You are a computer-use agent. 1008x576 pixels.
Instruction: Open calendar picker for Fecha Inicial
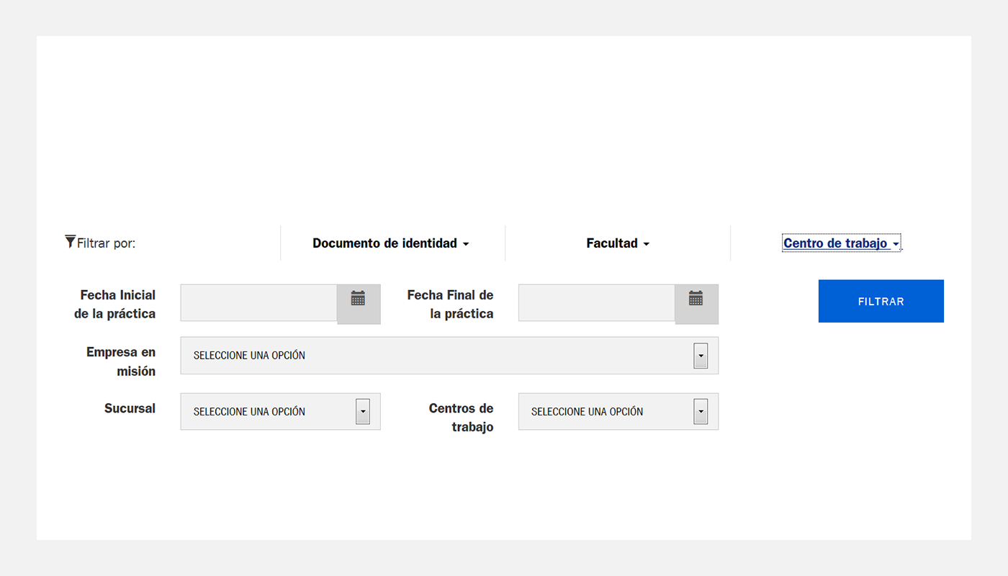[x=359, y=304]
